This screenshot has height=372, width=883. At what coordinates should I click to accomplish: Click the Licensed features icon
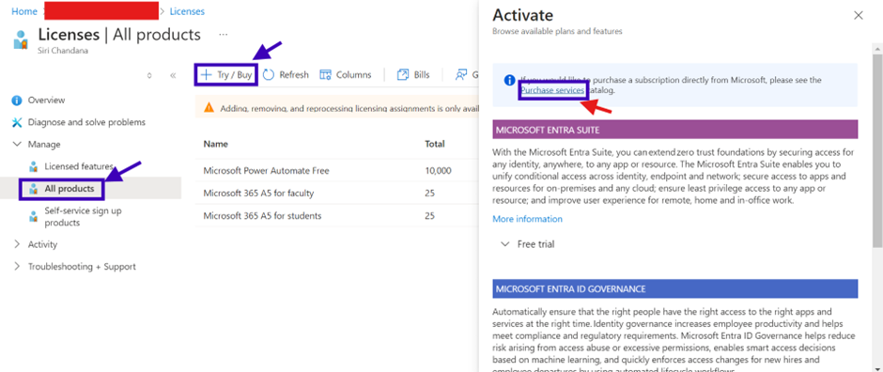[x=33, y=166]
